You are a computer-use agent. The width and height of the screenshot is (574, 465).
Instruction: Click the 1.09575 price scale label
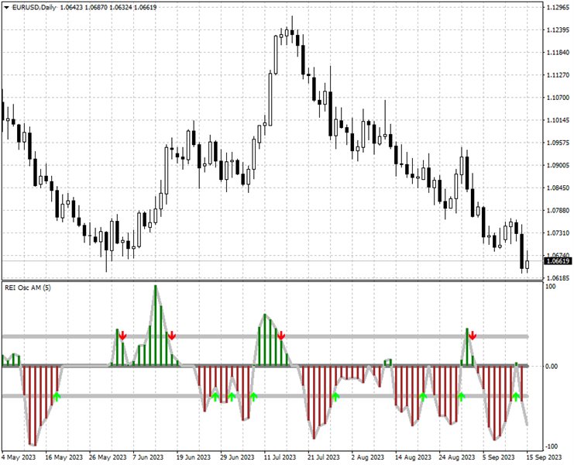coord(558,143)
